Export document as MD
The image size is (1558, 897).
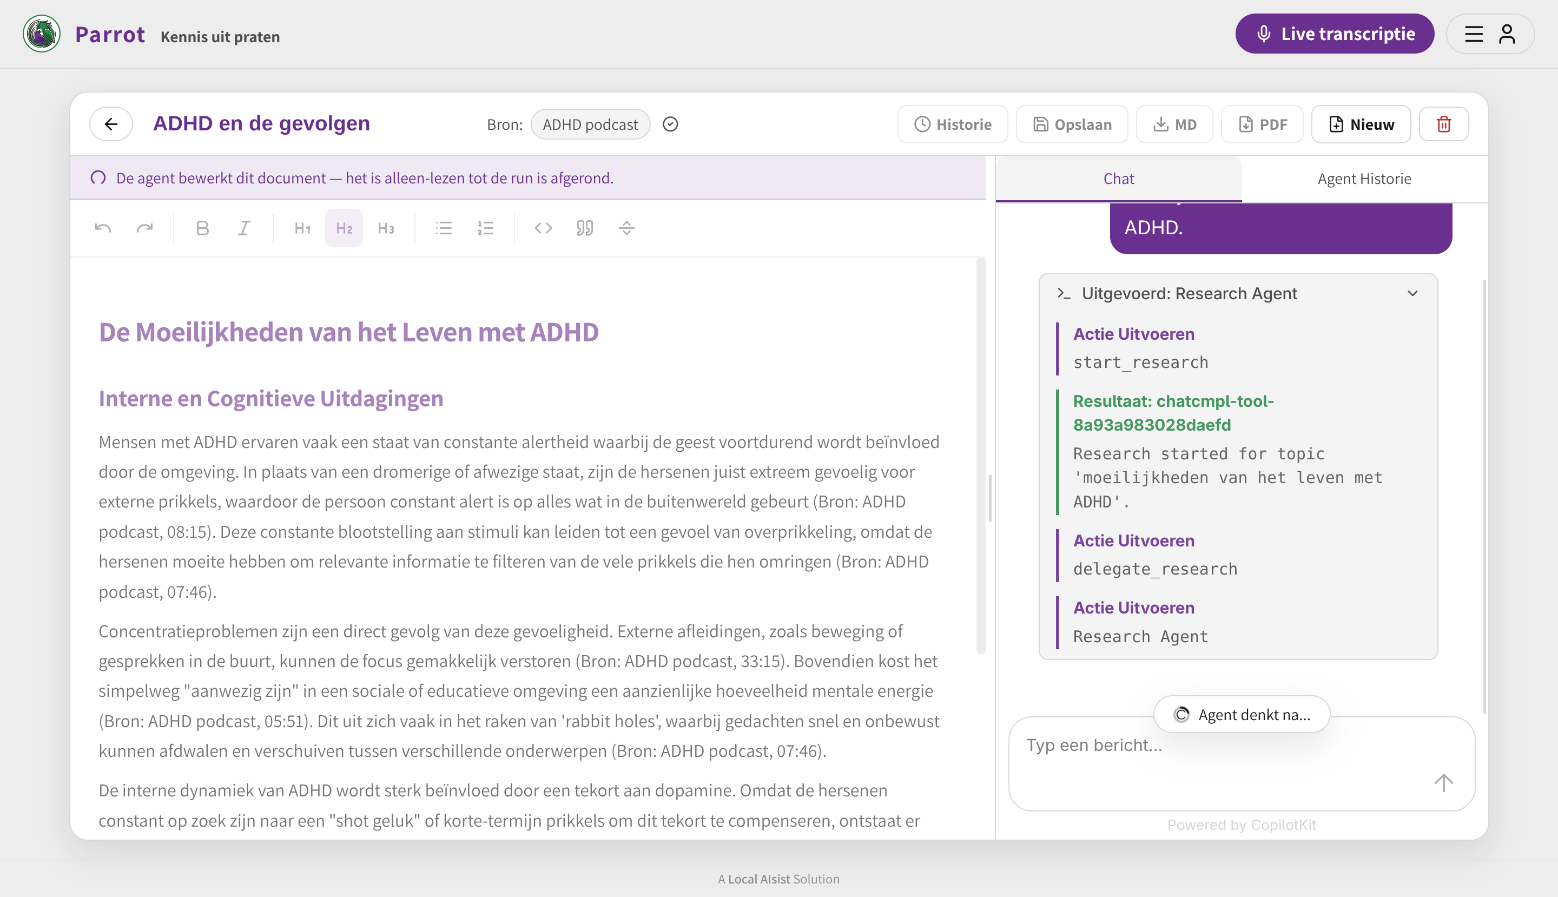click(1174, 124)
